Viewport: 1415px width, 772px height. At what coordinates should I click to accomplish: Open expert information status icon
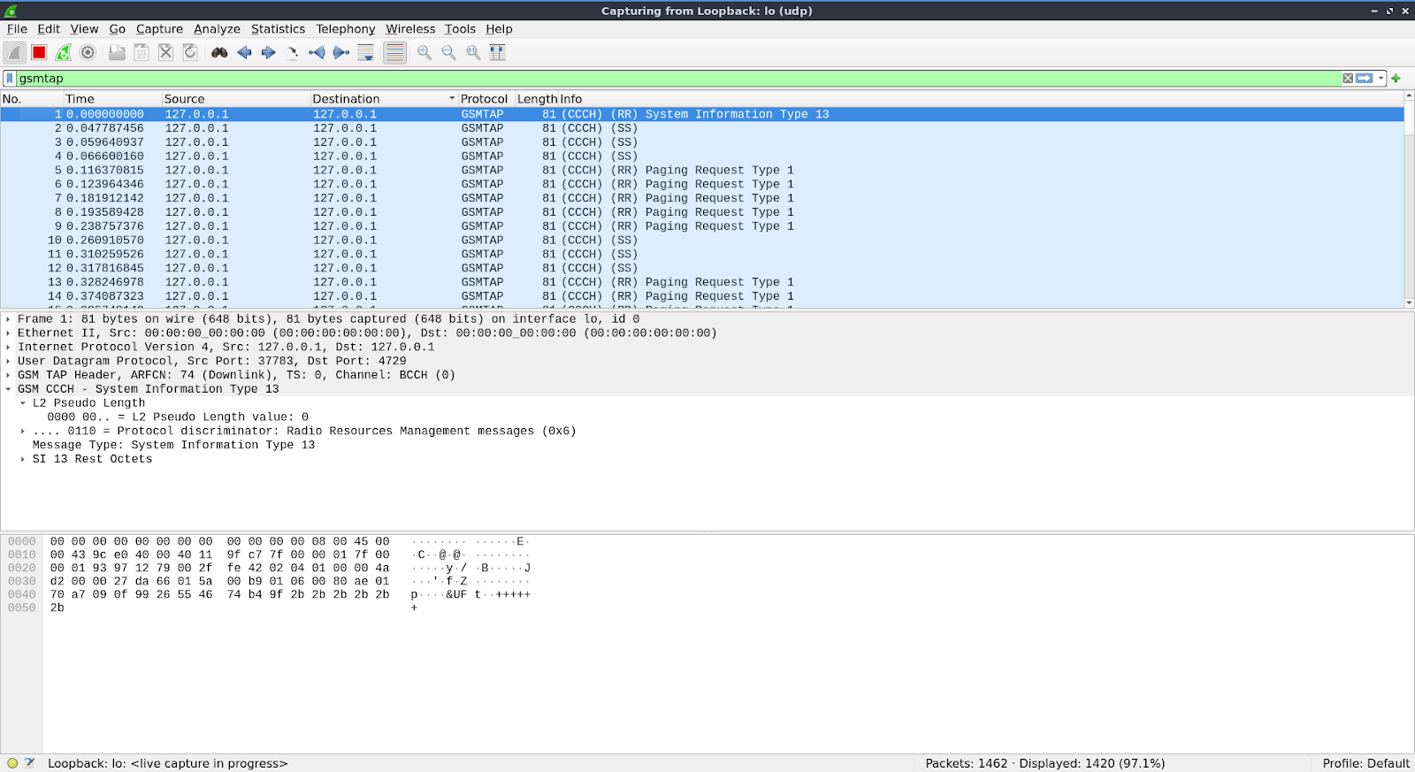12,763
